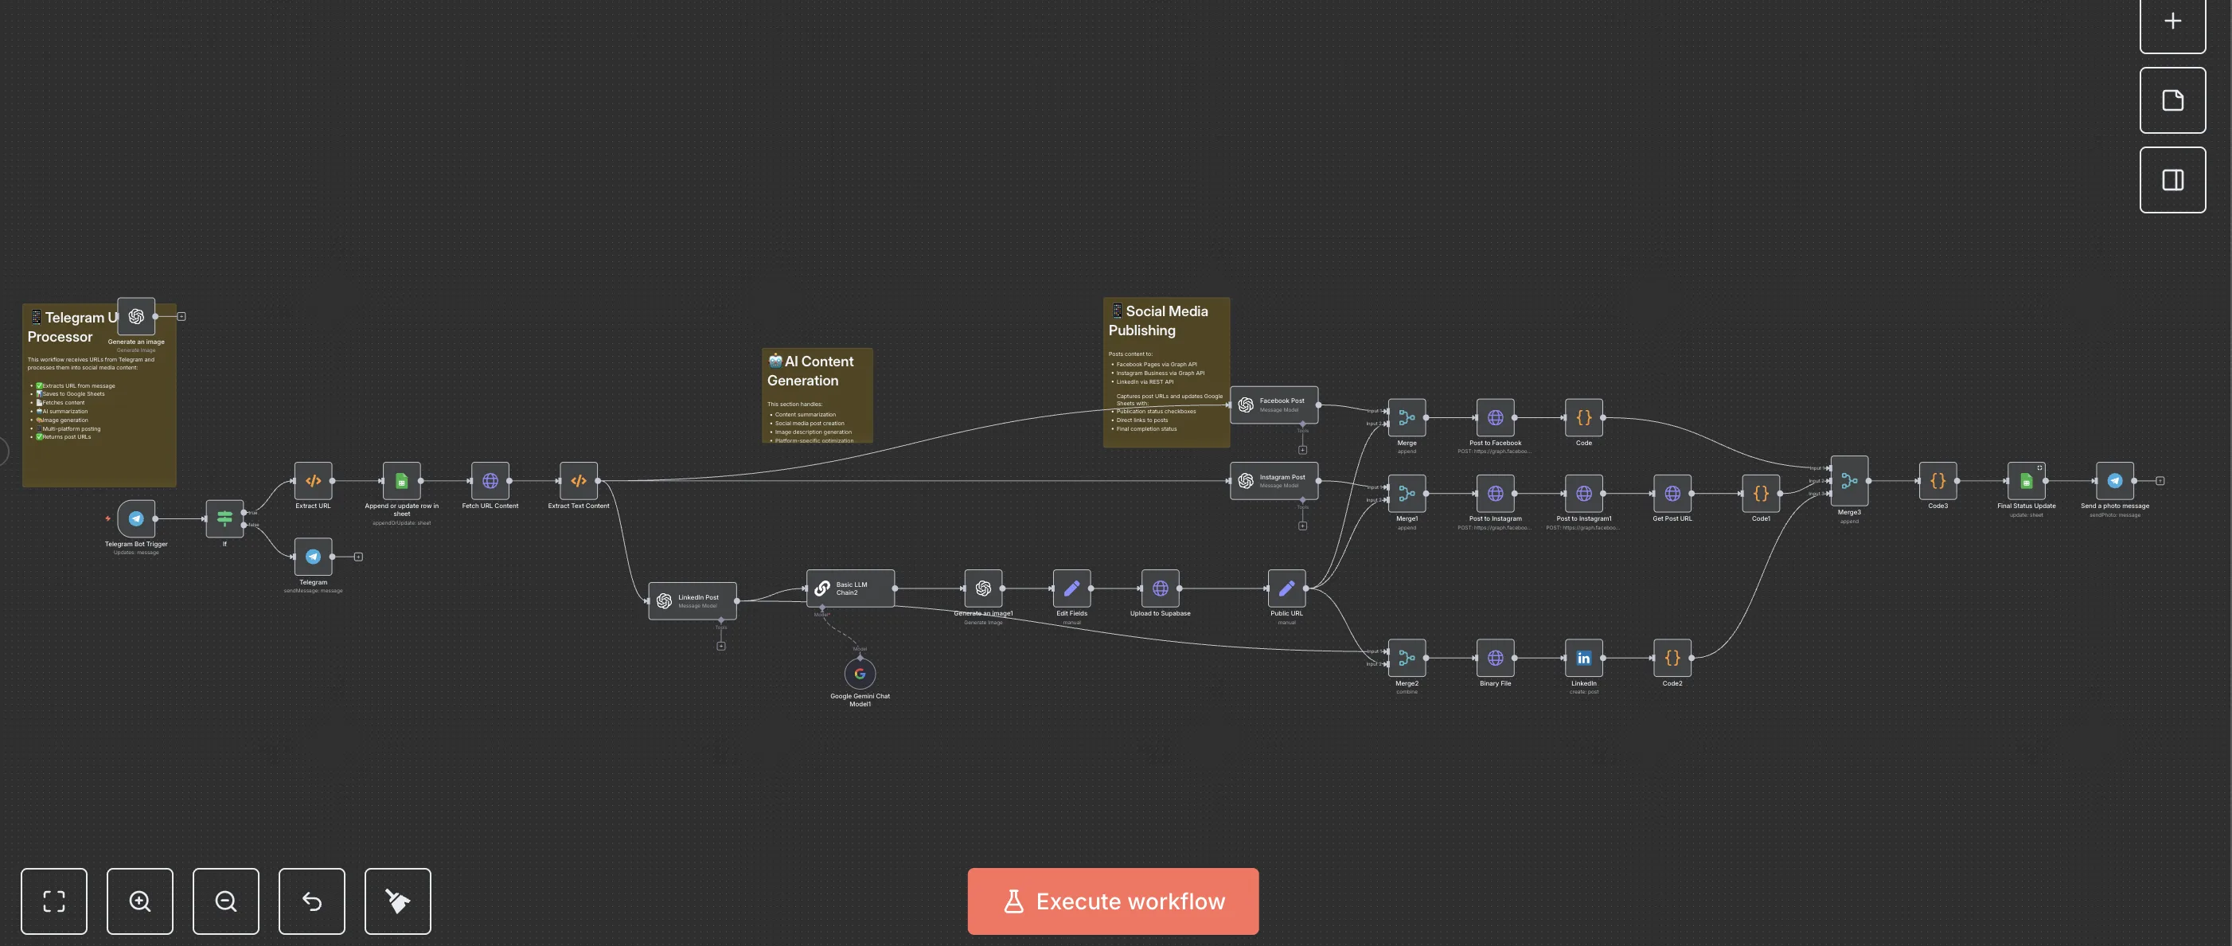Open the Send a photo message node
The height and width of the screenshot is (946, 2232).
pyautogui.click(x=2114, y=480)
